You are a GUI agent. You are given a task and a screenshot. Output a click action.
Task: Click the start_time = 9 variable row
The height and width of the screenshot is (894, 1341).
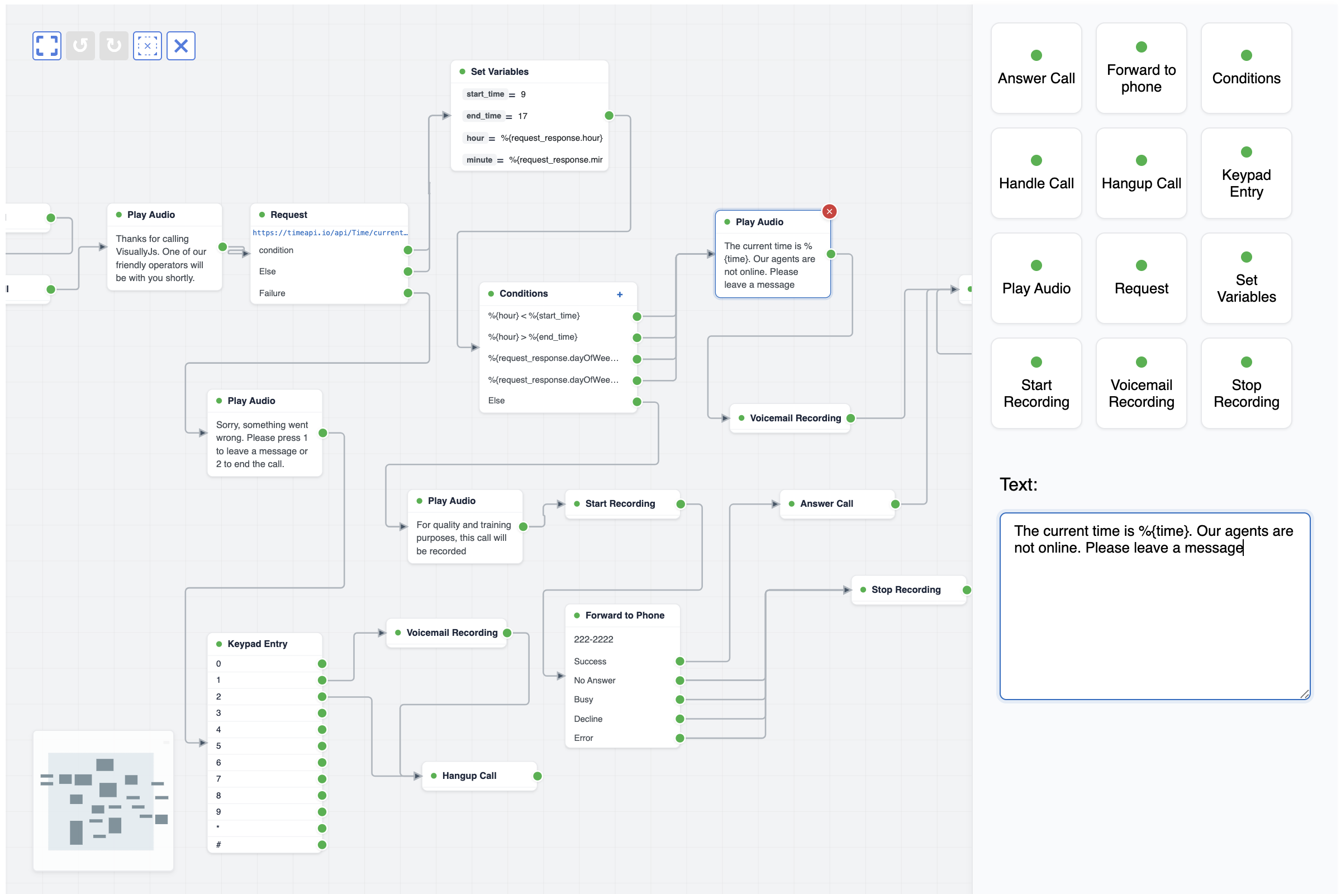(x=530, y=94)
